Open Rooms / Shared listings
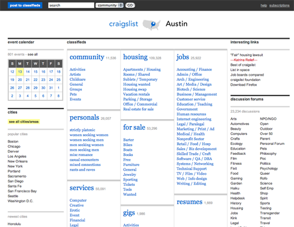This screenshot has height=227, width=294. coord(136,74)
